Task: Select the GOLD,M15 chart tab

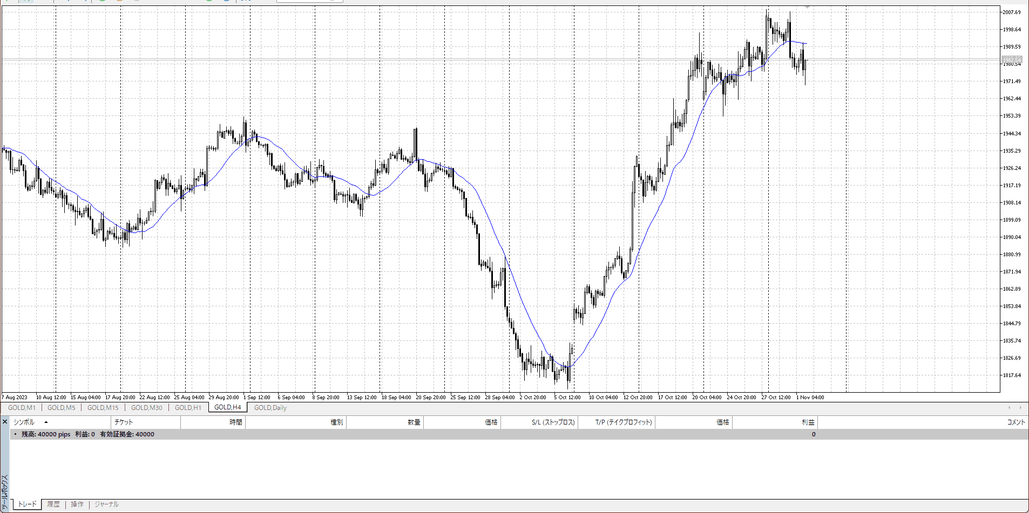Action: point(103,408)
